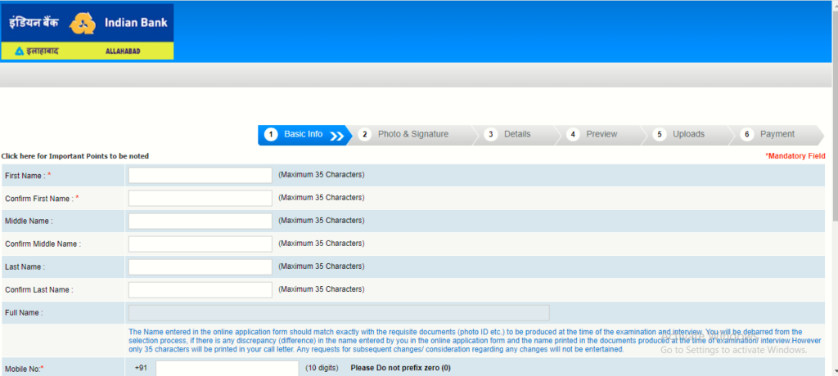This screenshot has width=838, height=376.
Task: Click the Allahabad logo strip
Action: pos(87,51)
